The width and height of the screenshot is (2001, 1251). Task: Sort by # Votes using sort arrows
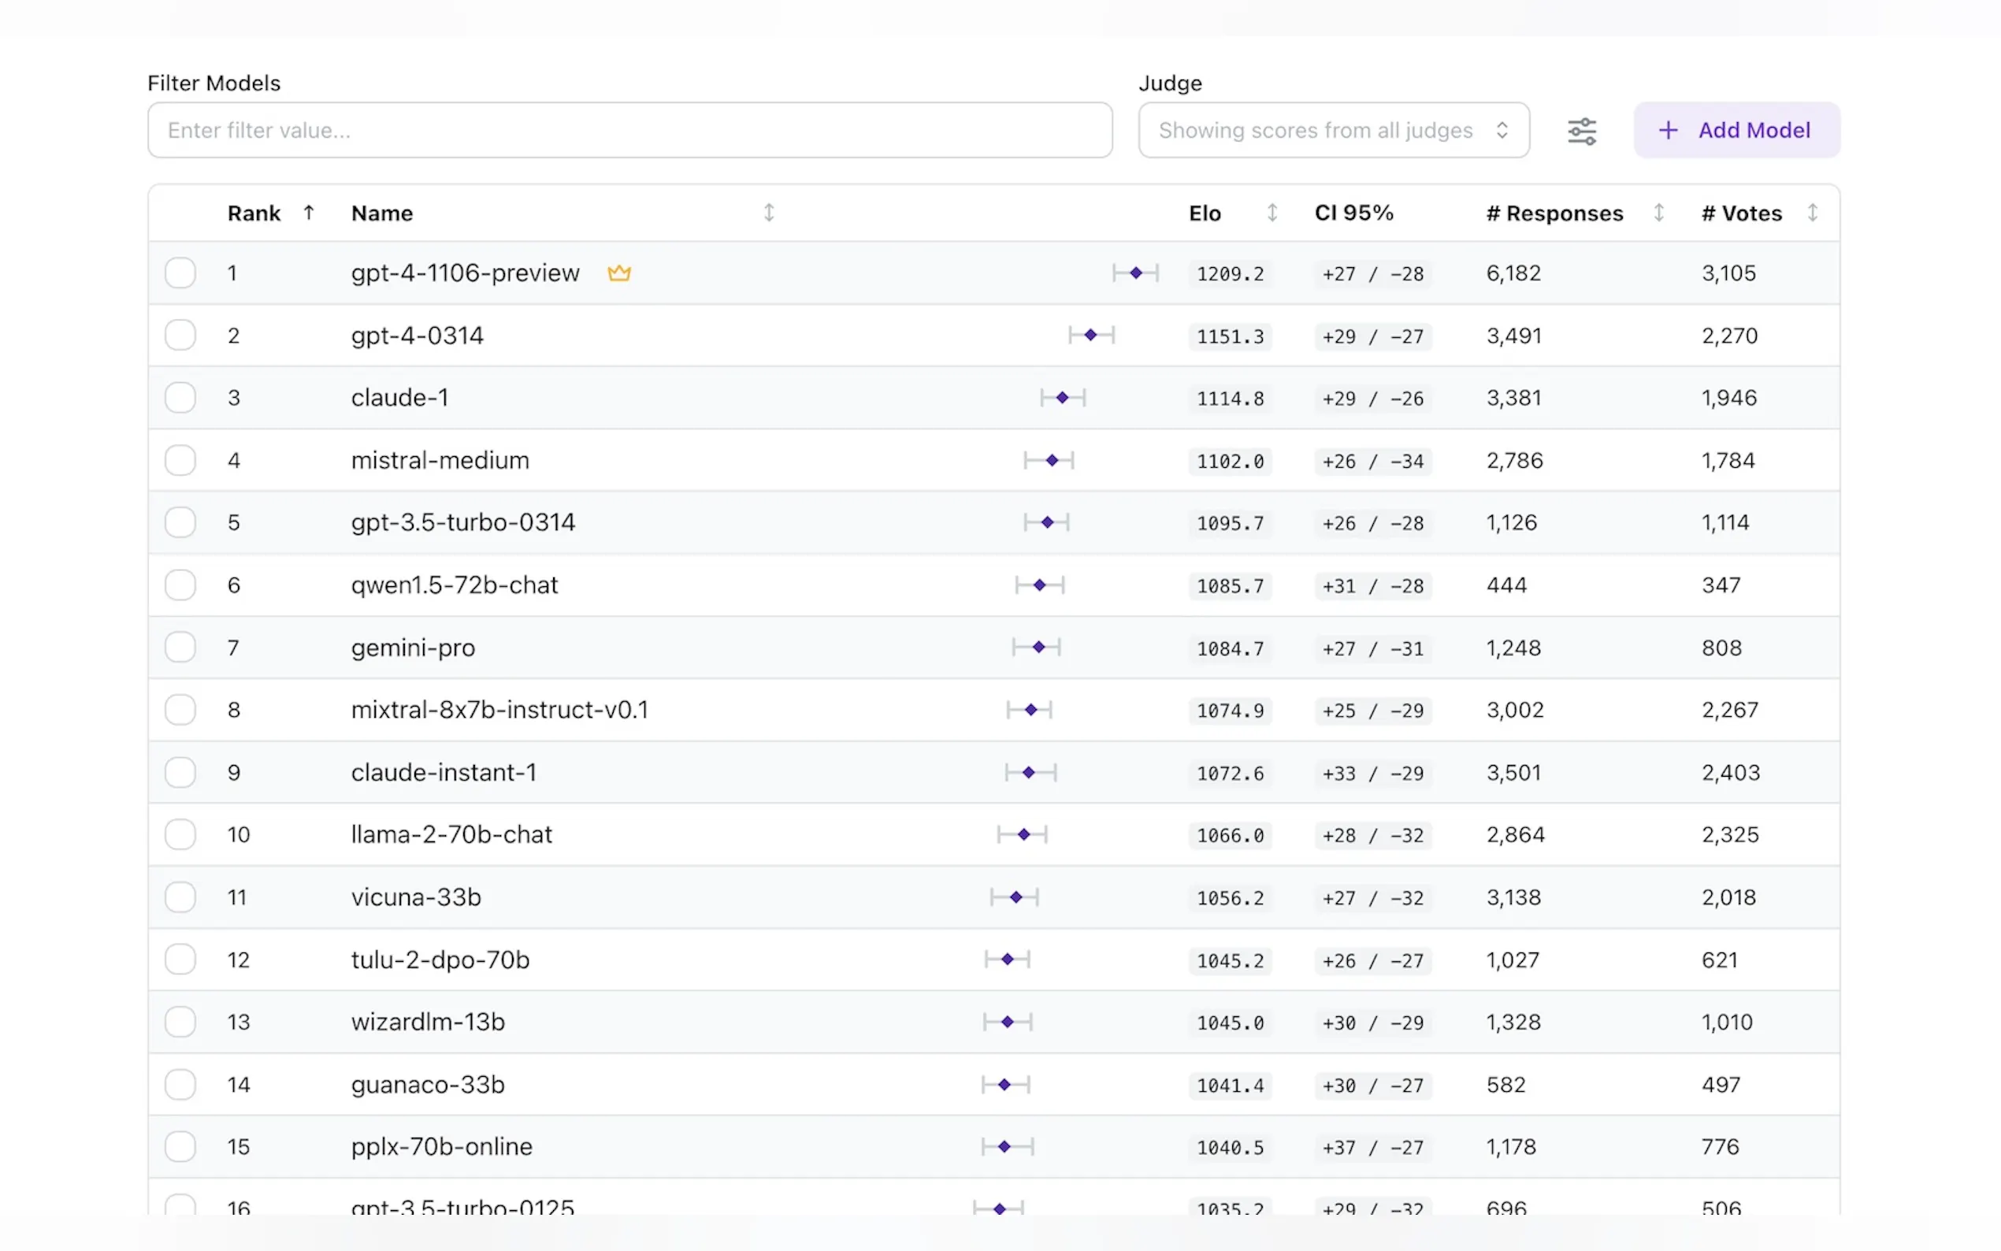(1812, 213)
